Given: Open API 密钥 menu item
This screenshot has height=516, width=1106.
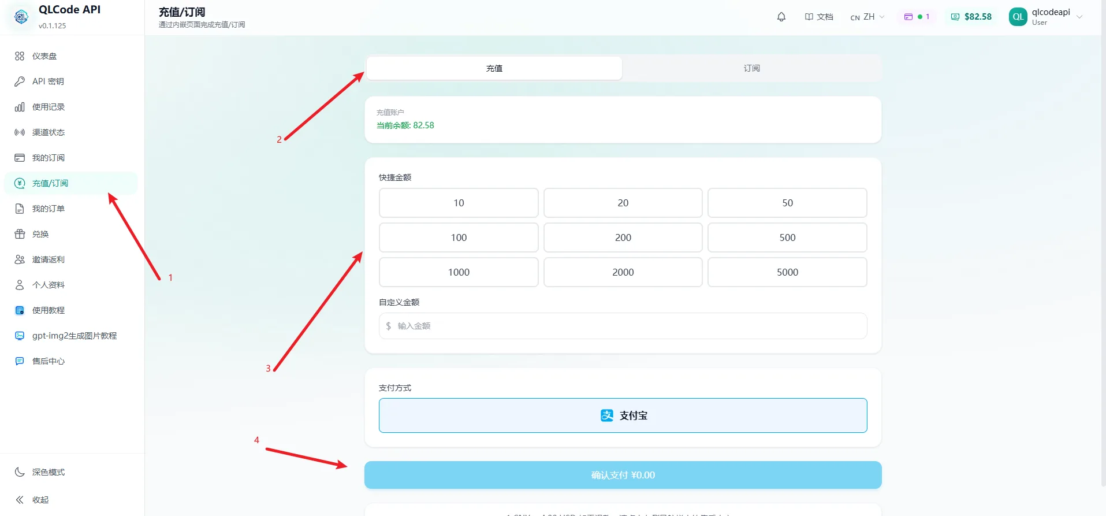Looking at the screenshot, I should [70, 81].
